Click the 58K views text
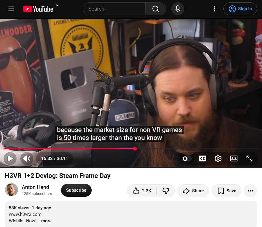 coord(19,208)
